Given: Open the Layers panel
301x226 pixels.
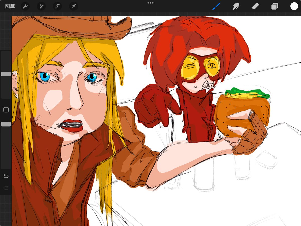Looking at the screenshot, I should [275, 6].
